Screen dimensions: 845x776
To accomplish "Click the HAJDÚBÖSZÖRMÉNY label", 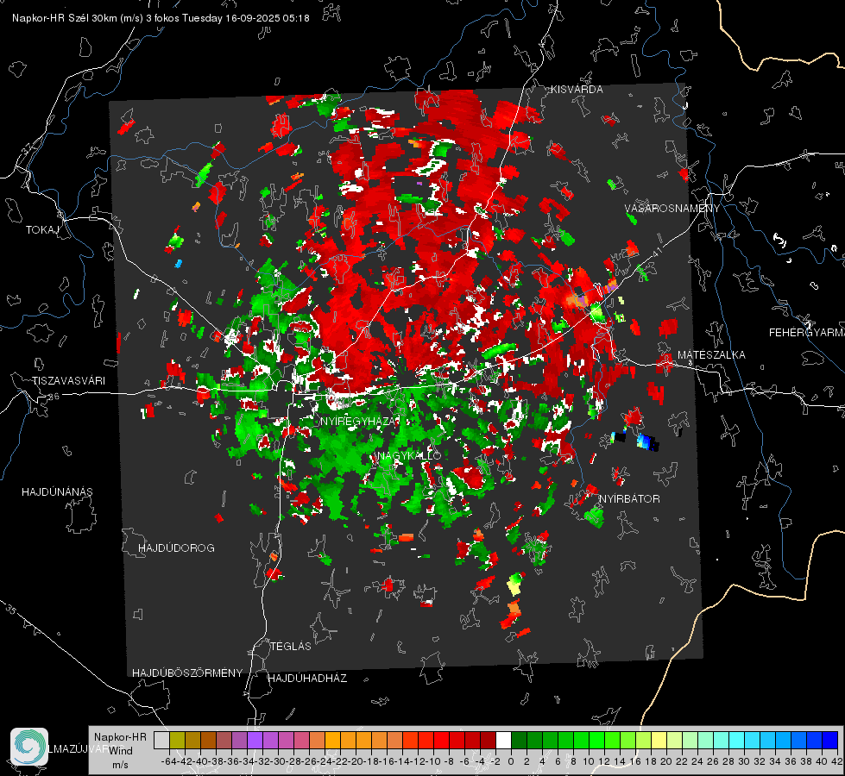I will coord(187,673).
